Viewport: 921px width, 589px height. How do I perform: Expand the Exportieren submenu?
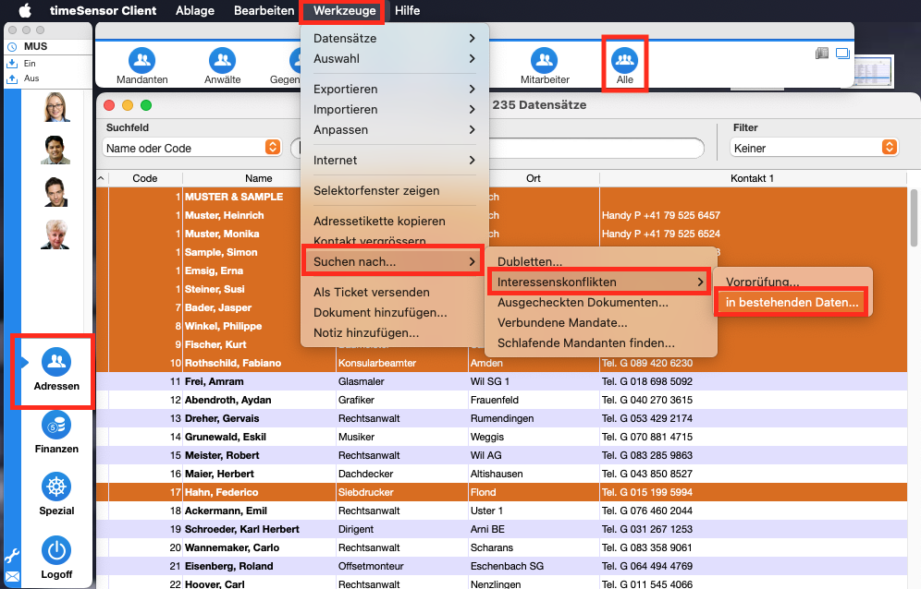[x=394, y=90]
